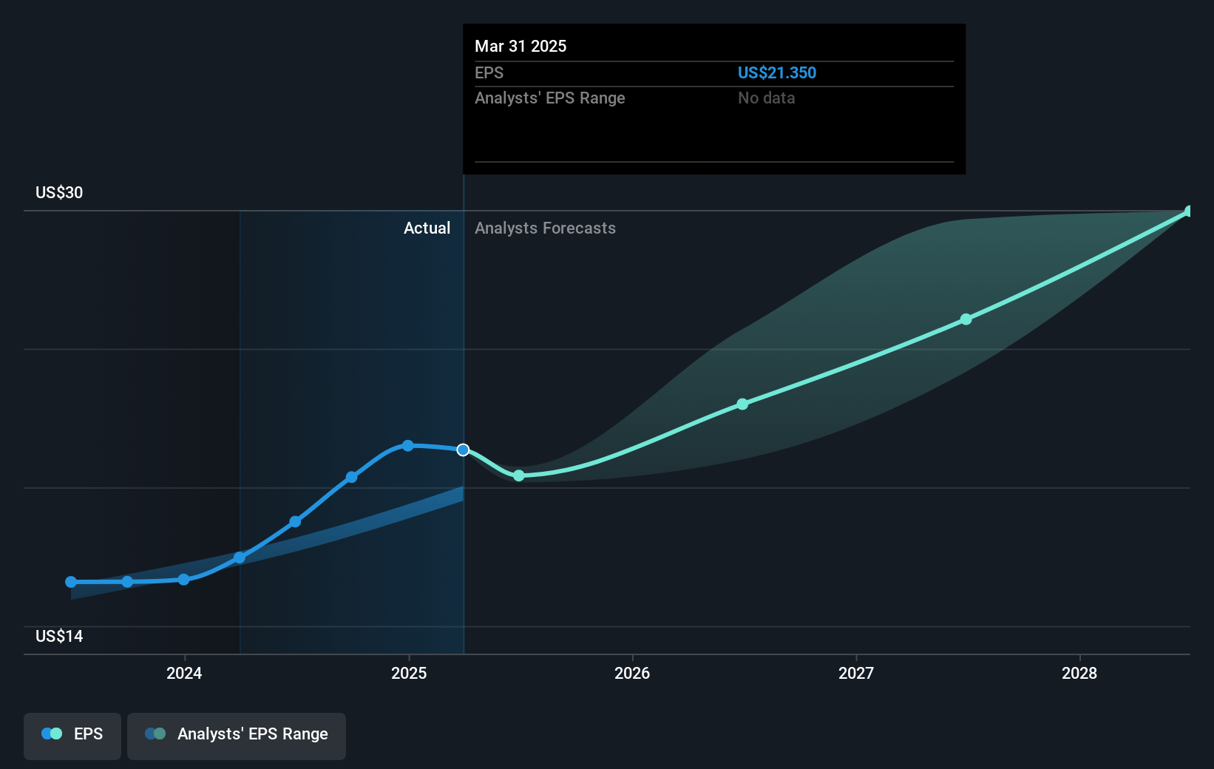Click the US$30 y-axis label
This screenshot has height=769, width=1214.
coord(59,193)
